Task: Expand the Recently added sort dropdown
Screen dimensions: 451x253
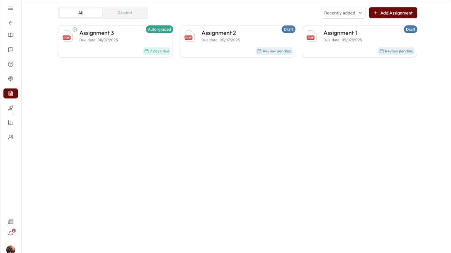Action: coord(343,13)
